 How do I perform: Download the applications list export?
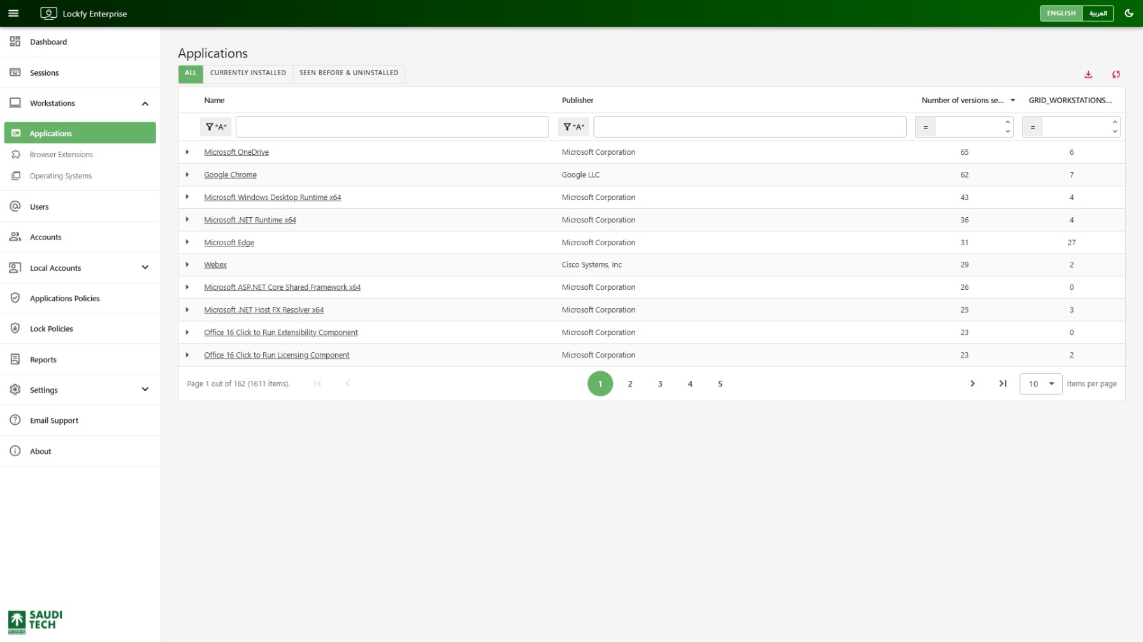point(1088,75)
